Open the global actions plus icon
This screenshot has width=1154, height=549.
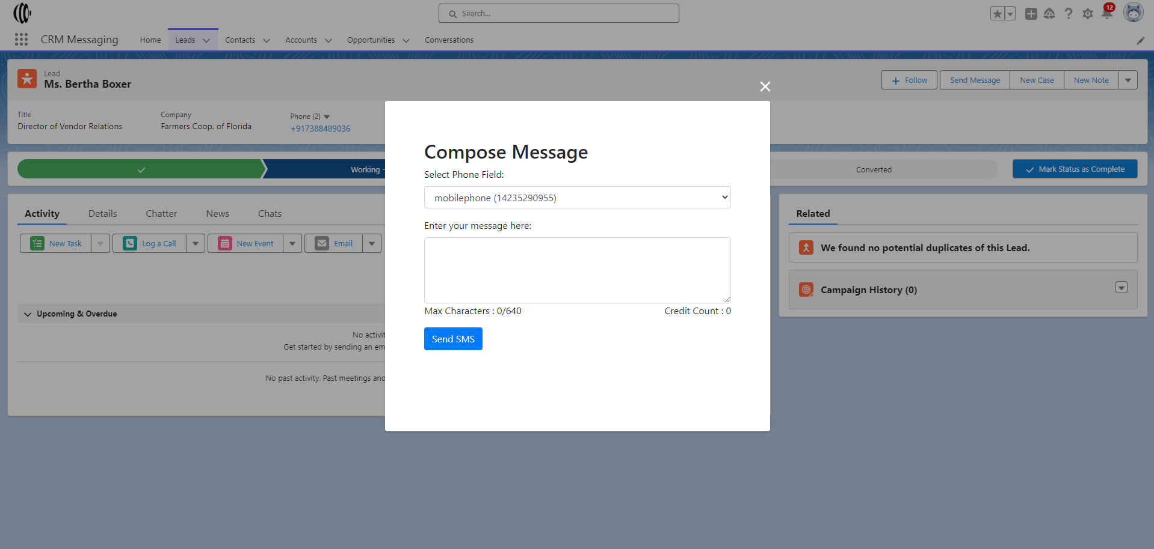[x=1031, y=14]
